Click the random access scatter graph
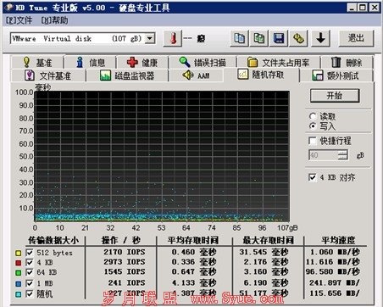 162,156
